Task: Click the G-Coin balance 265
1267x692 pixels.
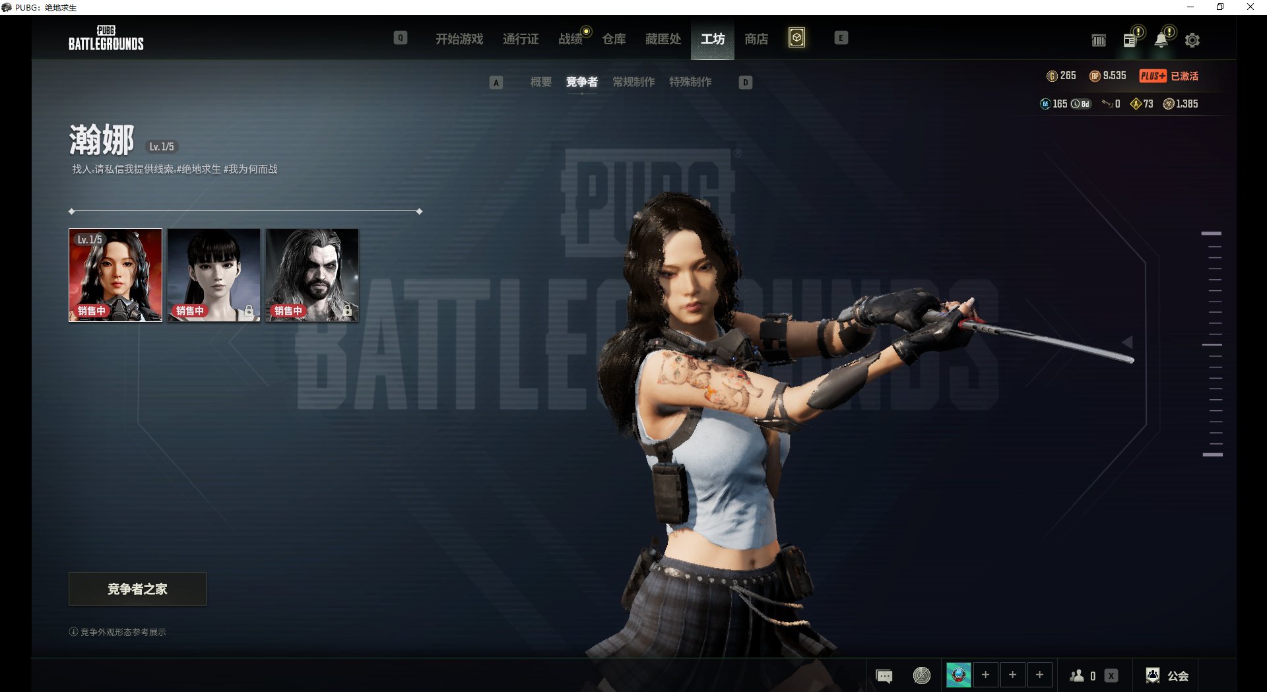Action: click(x=1061, y=76)
